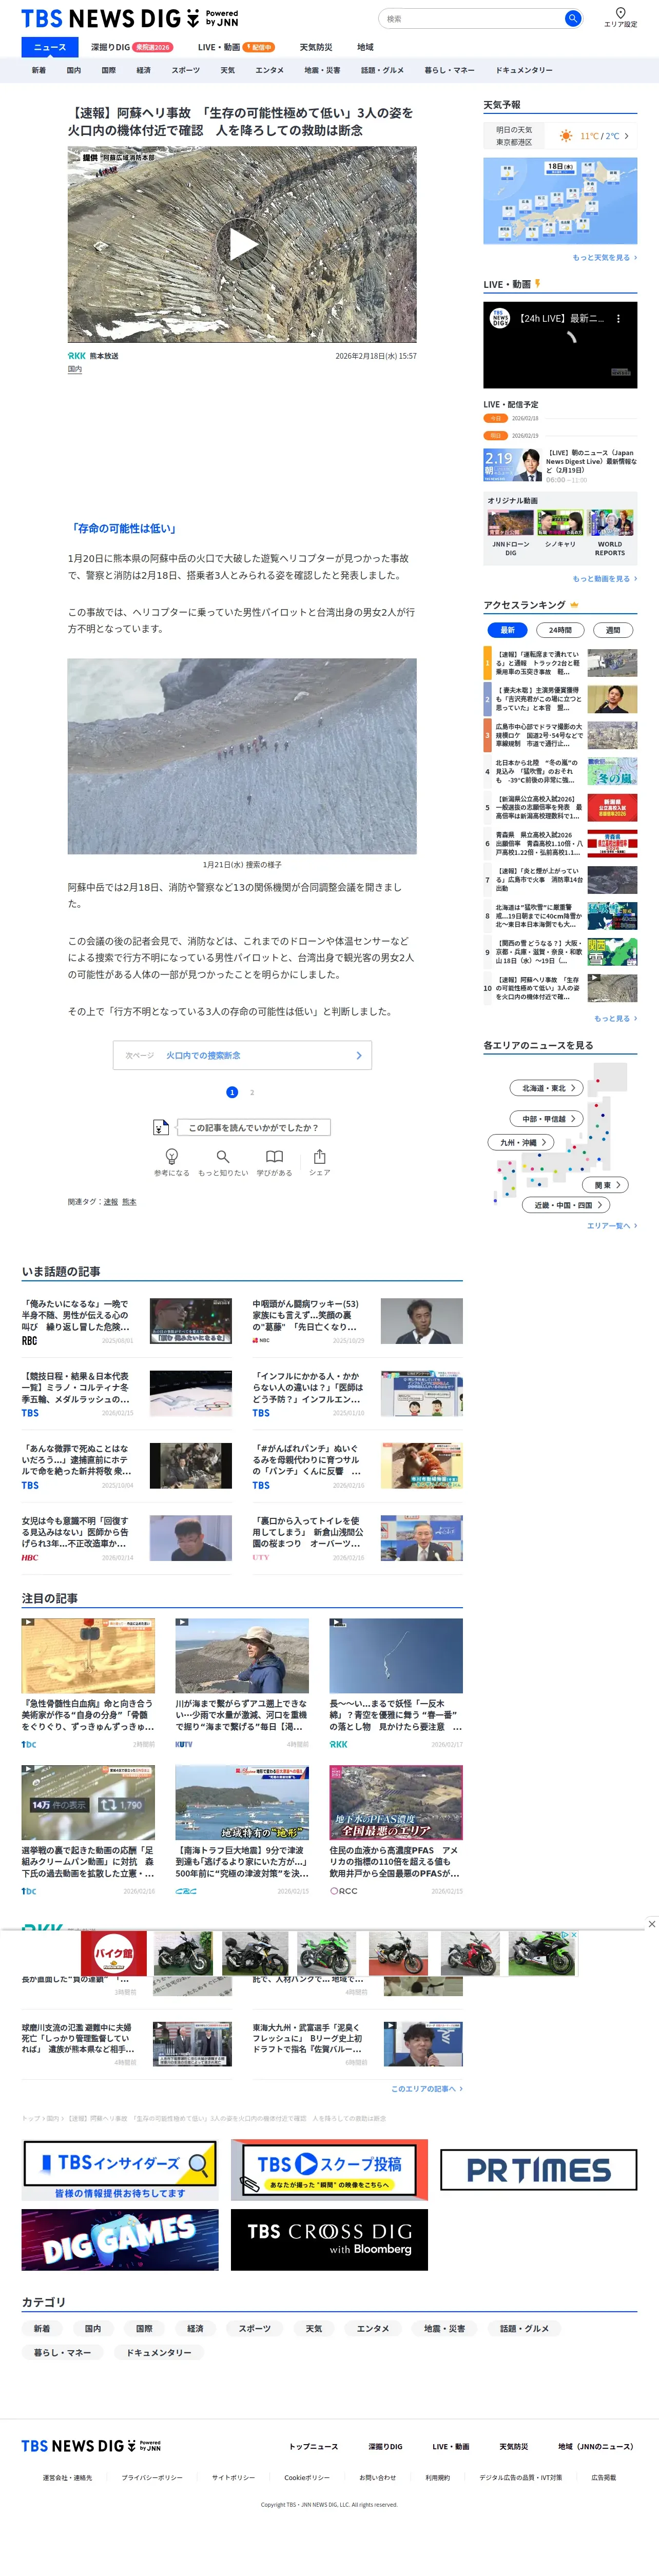Open the スポーツ sub-navigation item
The height and width of the screenshot is (2576, 659).
185,70
